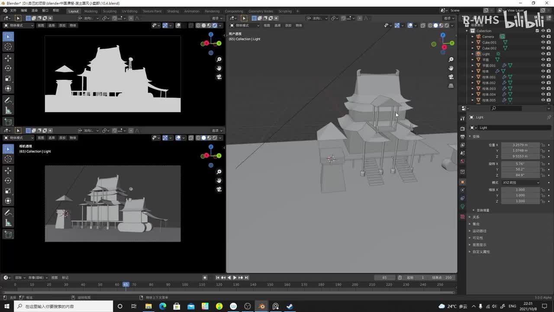
Task: Click the zoom magnifier icon in main viewport
Action: [451, 59]
